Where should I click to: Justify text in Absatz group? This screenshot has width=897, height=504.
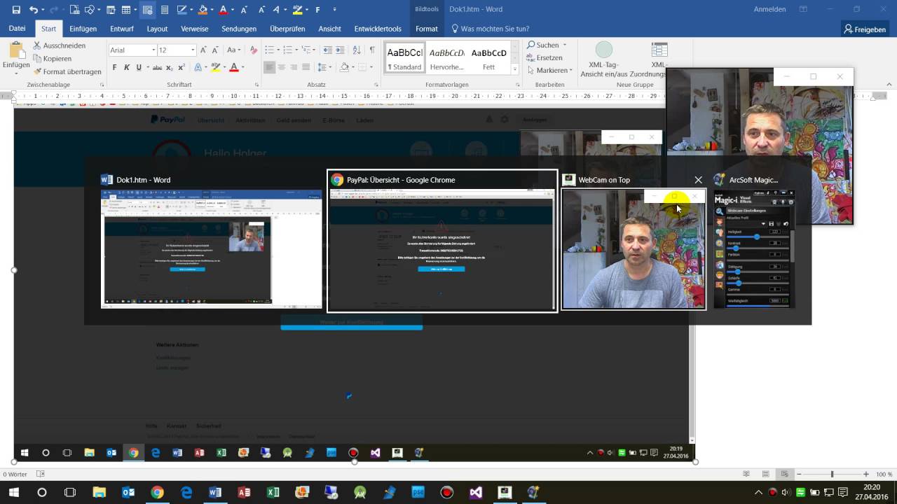coord(306,67)
